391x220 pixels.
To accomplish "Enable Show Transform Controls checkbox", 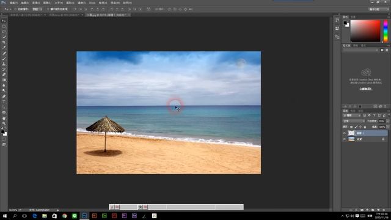I will (x=48, y=9).
